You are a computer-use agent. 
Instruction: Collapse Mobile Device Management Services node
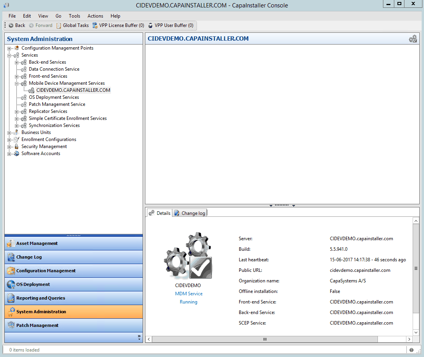[17, 84]
